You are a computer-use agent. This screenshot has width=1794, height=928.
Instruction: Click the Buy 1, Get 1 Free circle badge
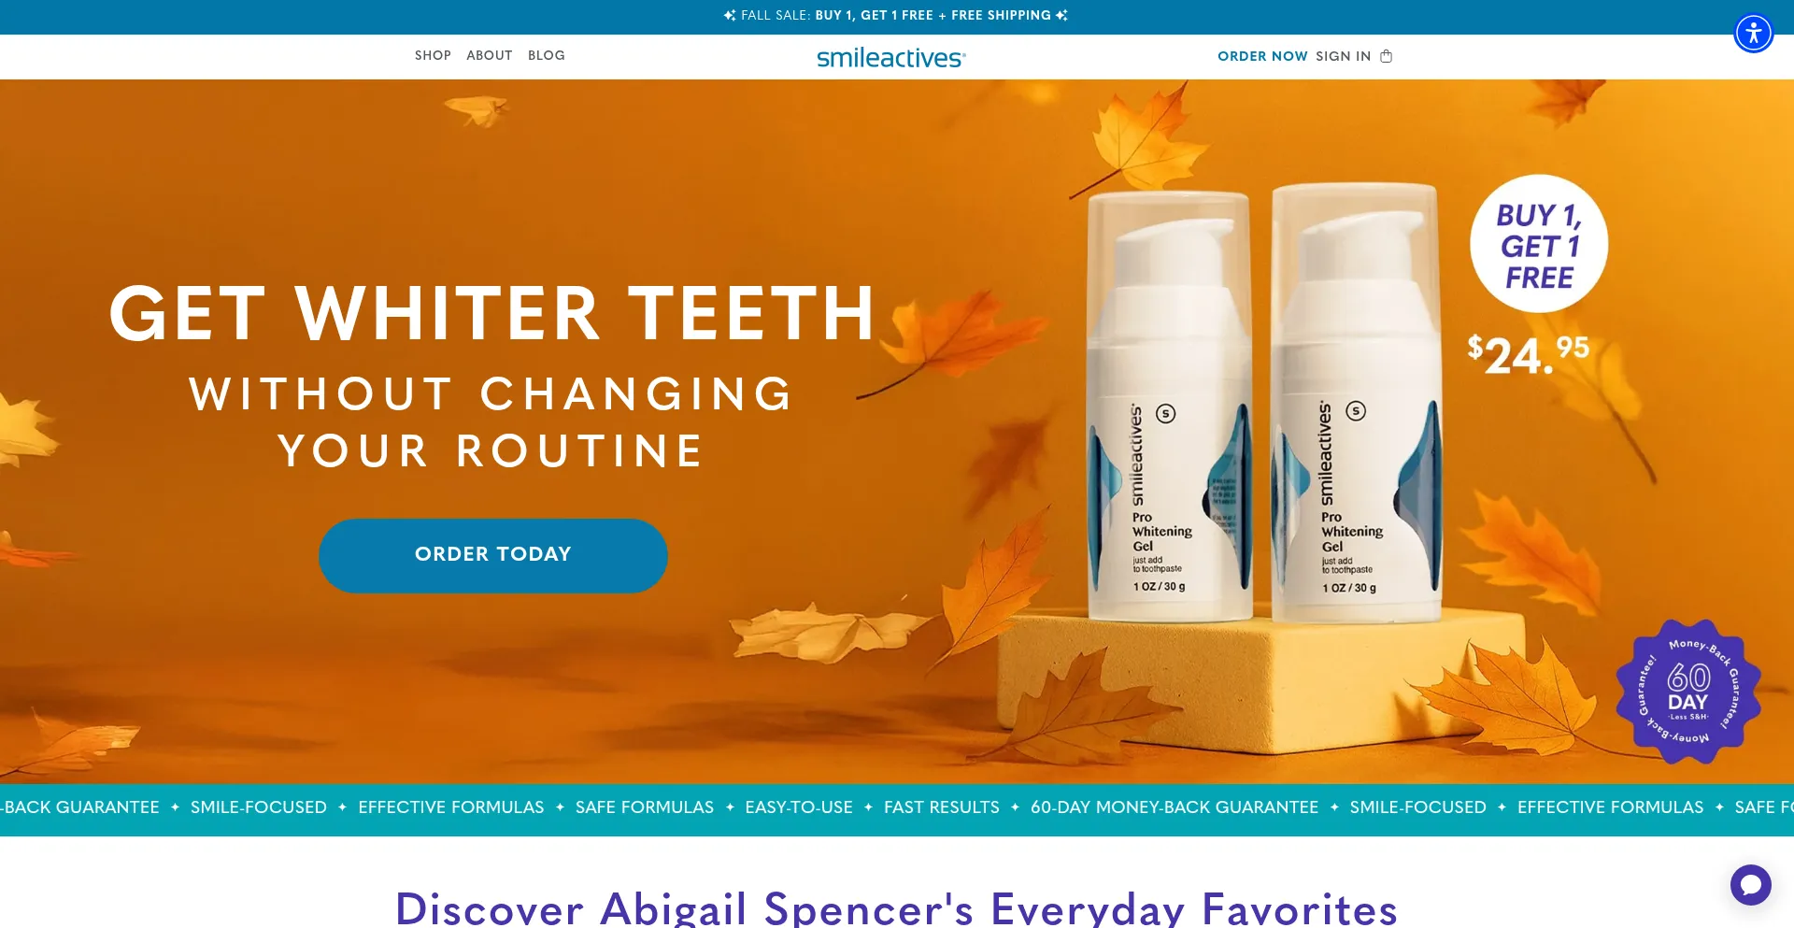[x=1539, y=244]
